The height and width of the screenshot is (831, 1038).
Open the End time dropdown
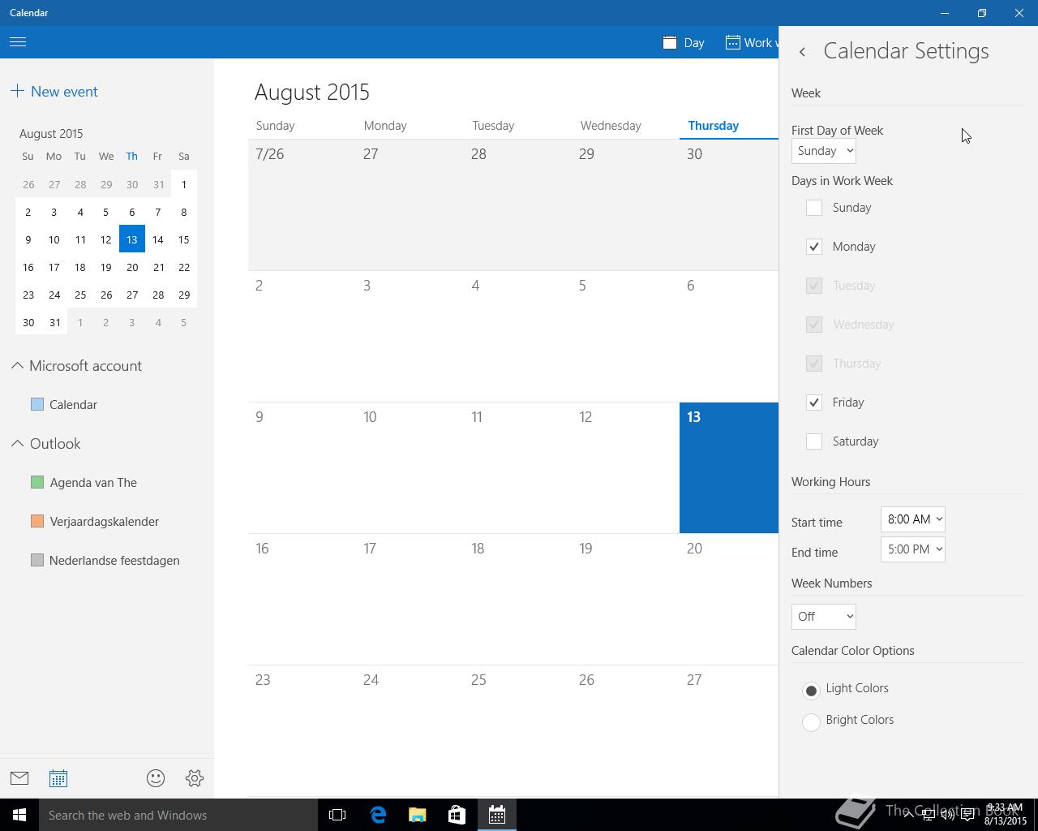(913, 549)
